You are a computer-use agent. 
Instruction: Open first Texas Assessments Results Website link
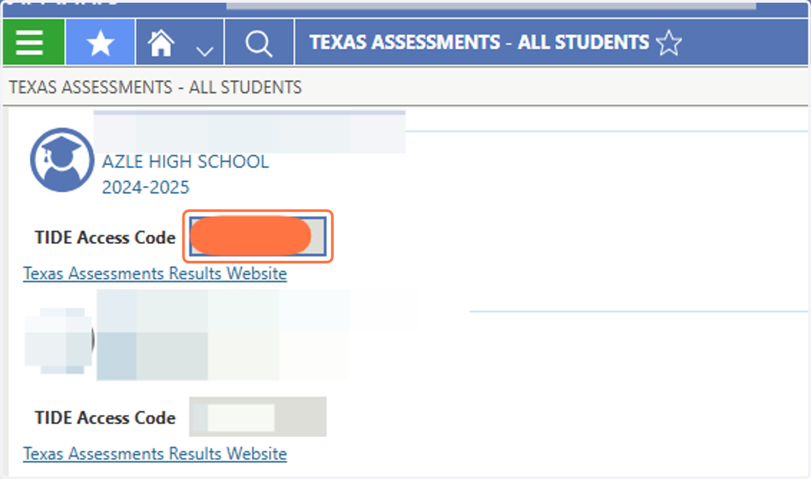[155, 274]
